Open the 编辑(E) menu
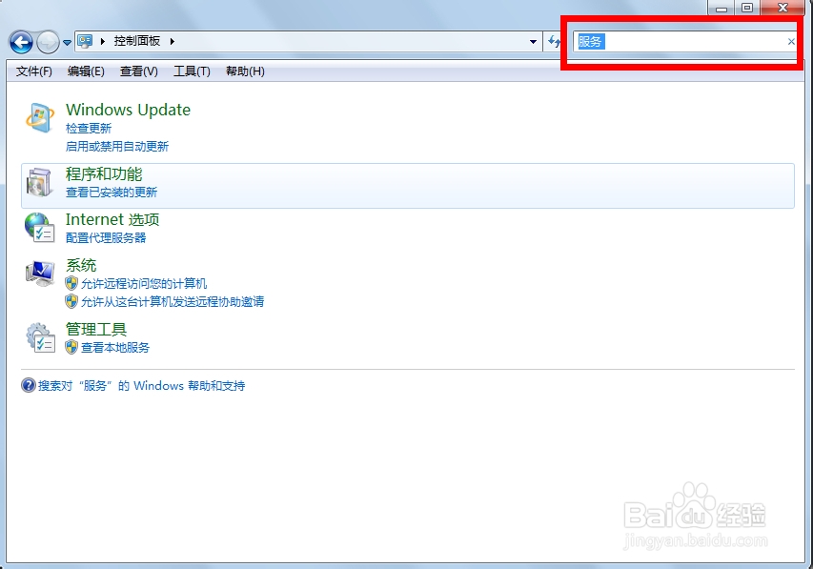The image size is (813, 569). tap(86, 71)
